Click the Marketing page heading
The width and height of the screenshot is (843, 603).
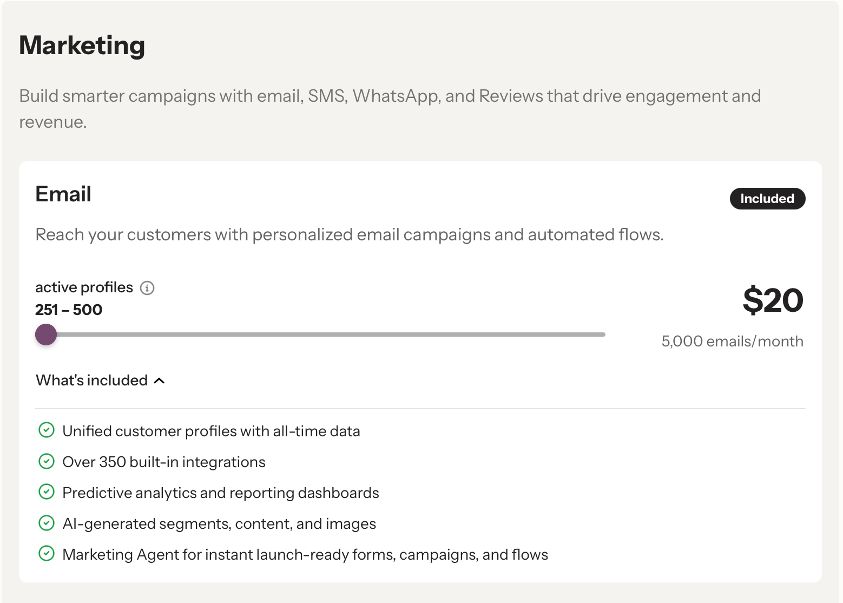pos(82,46)
